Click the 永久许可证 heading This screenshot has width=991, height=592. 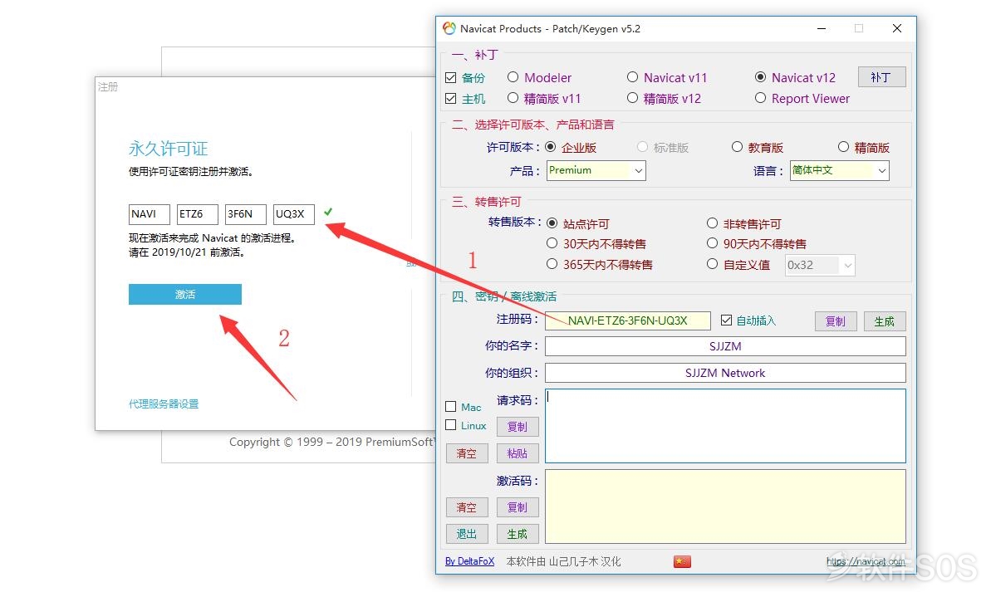(168, 149)
